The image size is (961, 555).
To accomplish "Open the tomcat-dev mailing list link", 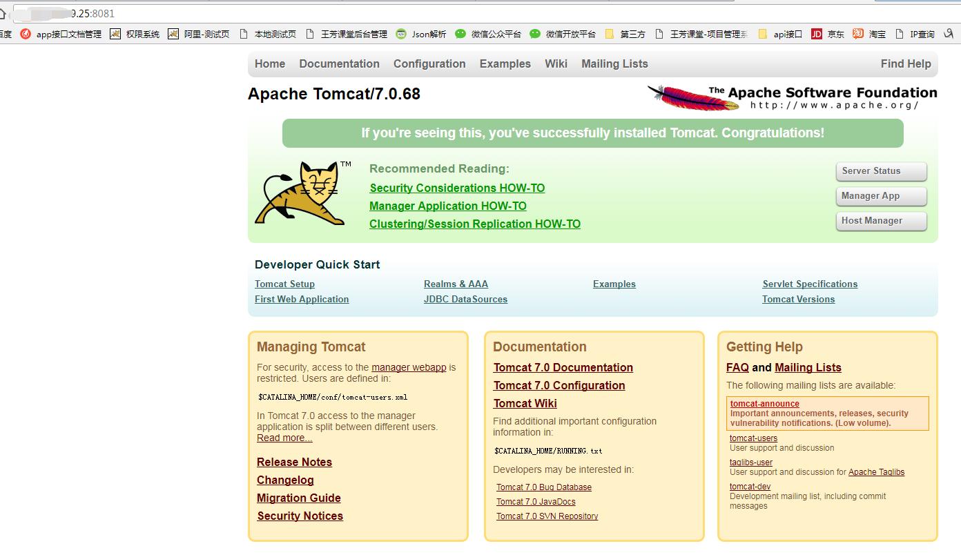I will click(750, 487).
